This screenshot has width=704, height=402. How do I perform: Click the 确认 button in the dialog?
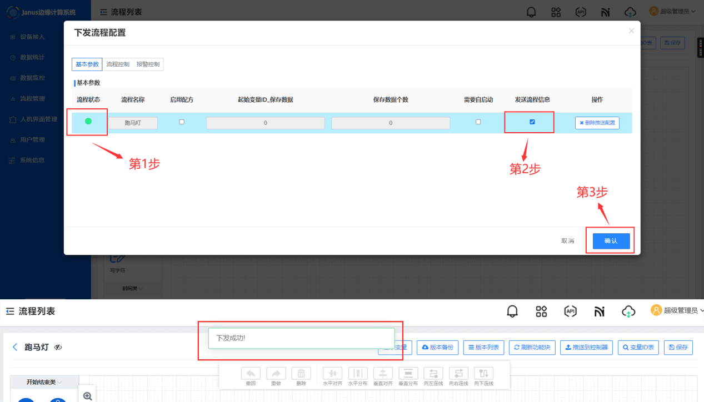point(611,241)
